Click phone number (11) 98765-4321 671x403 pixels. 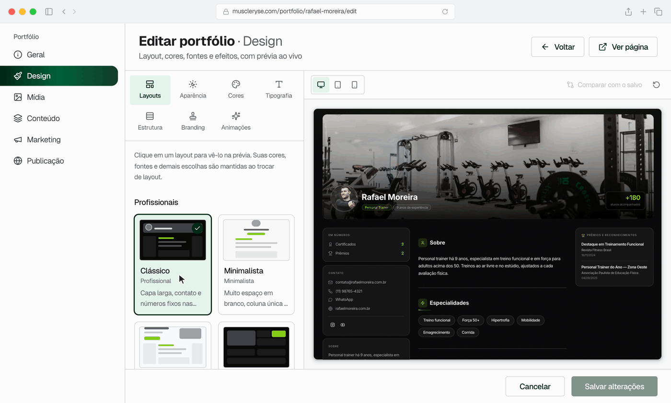coord(349,291)
